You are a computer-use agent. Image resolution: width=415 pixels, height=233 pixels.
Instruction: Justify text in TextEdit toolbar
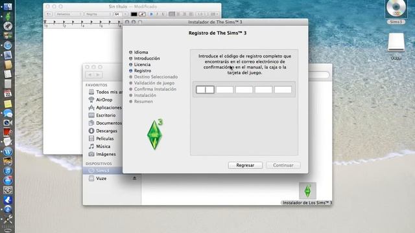191,14
